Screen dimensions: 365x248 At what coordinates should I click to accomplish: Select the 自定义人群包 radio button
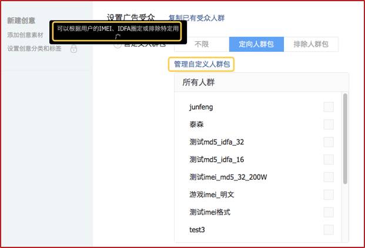(x=118, y=45)
